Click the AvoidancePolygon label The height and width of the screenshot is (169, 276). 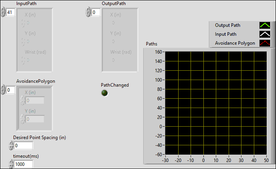[36, 81]
